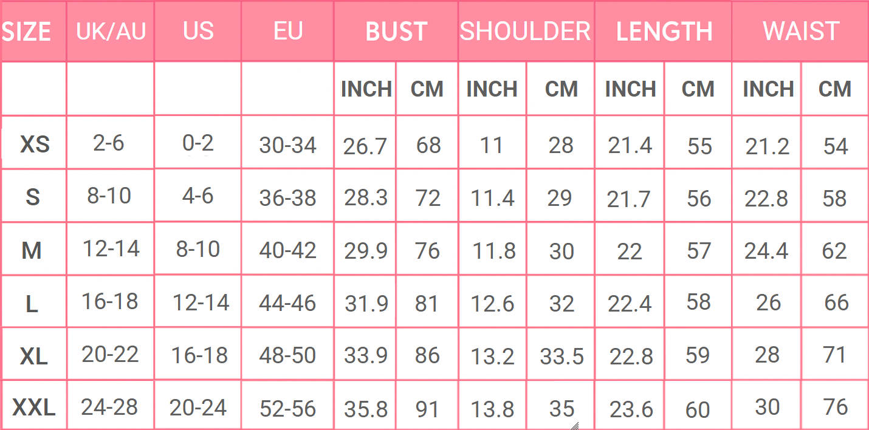Screen dimensions: 869x430
Task: Click the SHOULDER header cell
Action: pyautogui.click(x=525, y=32)
